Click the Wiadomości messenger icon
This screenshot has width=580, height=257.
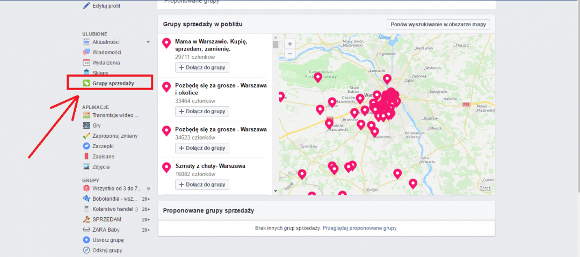pyautogui.click(x=86, y=52)
